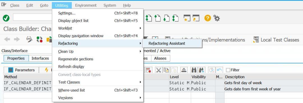
Task: Click the green checkmark Enter icon
Action: [6, 18]
